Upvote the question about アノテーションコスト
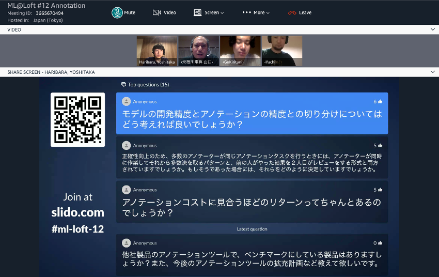Viewport: 439px width, 277px height. click(380, 190)
